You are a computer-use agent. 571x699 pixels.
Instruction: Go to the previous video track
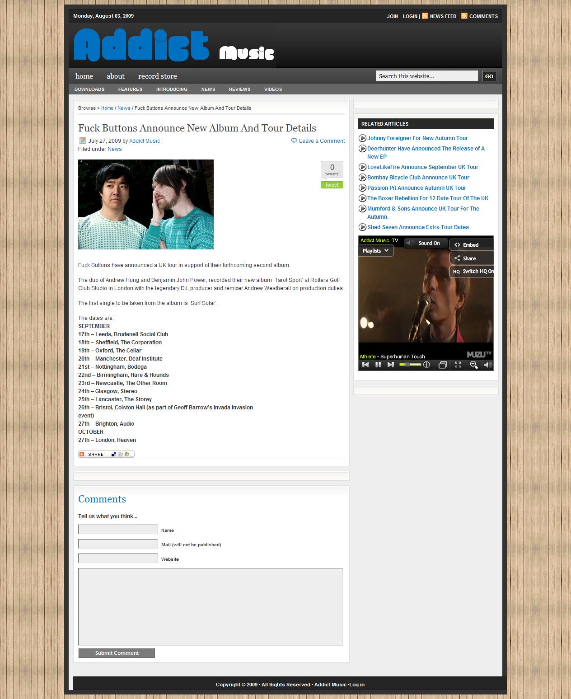pos(365,365)
